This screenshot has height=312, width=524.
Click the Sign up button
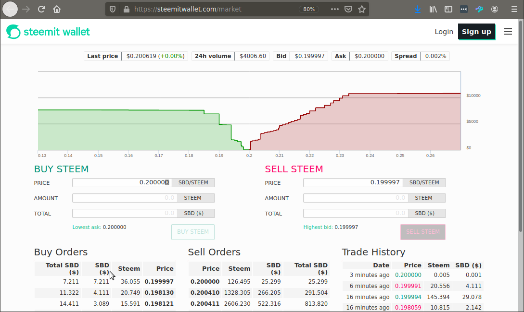tap(476, 32)
